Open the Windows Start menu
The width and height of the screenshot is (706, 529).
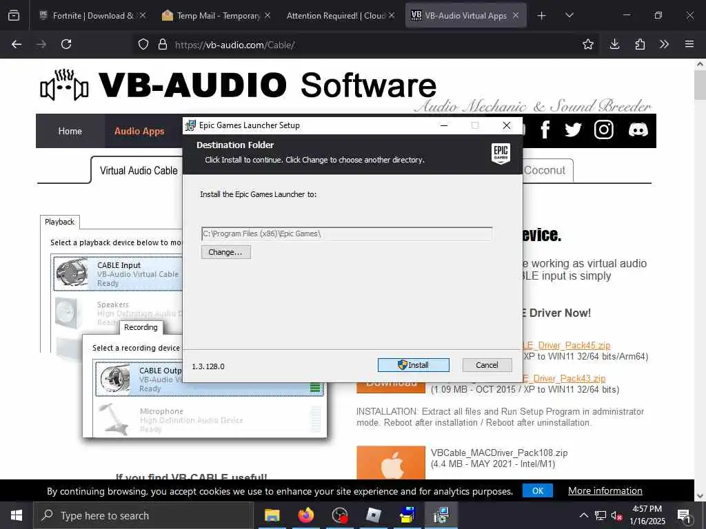point(17,515)
